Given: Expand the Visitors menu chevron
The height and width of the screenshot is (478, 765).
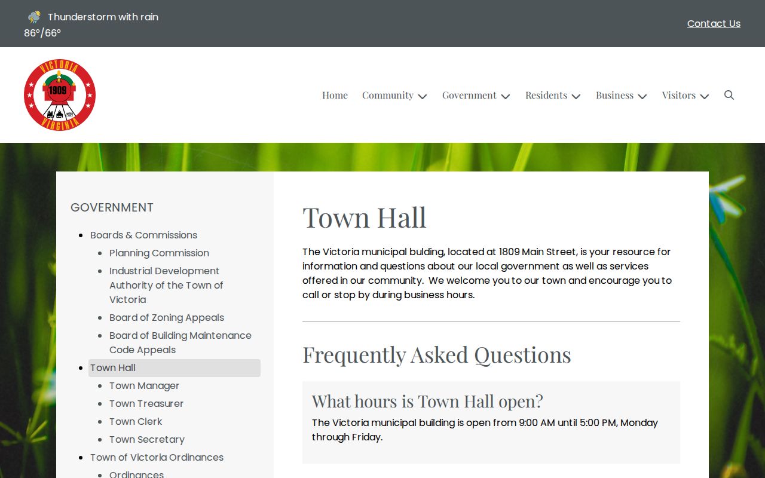Looking at the screenshot, I should 705,96.
